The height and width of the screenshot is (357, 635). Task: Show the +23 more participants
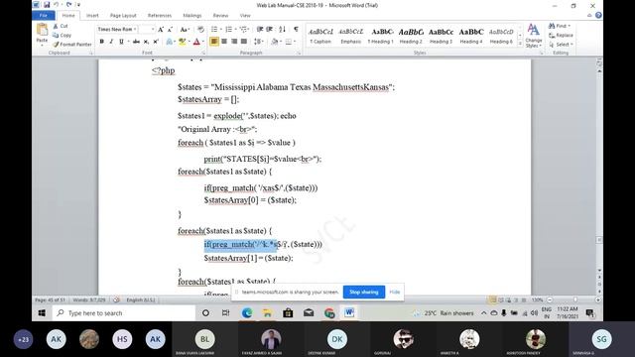click(x=24, y=339)
